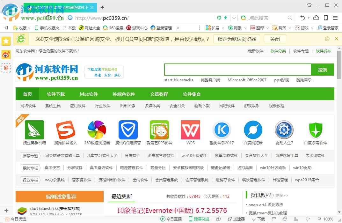Screen dimensions: 342x223
Task: Enable the lightning speed mode
Action: [225, 18]
